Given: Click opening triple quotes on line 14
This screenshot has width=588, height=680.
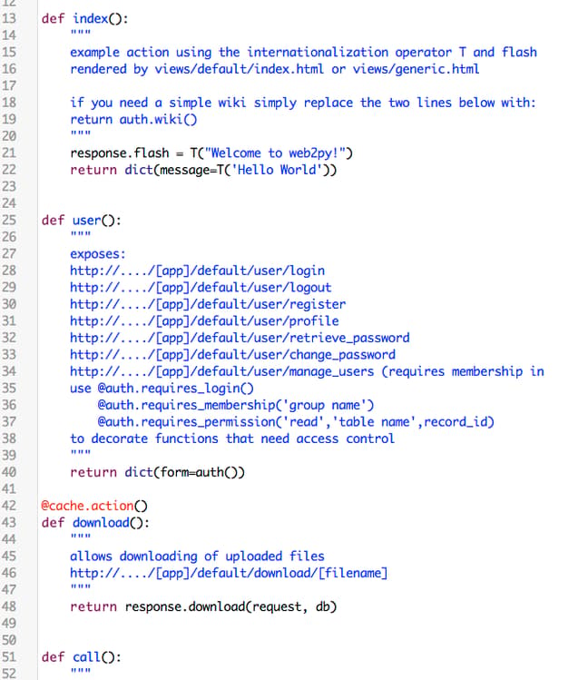Looking at the screenshot, I should click(81, 33).
